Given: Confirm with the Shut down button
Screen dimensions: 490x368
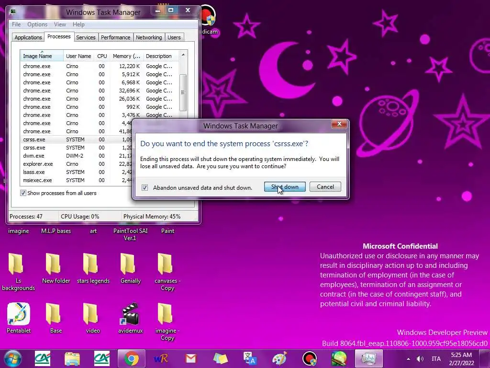Looking at the screenshot, I should click(285, 187).
